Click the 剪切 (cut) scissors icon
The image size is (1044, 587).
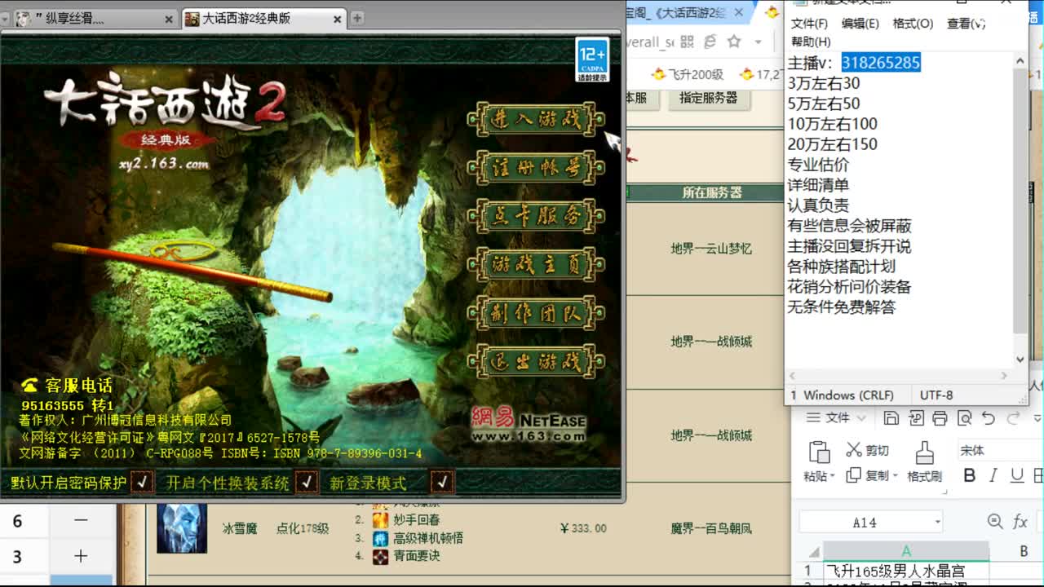[854, 449]
